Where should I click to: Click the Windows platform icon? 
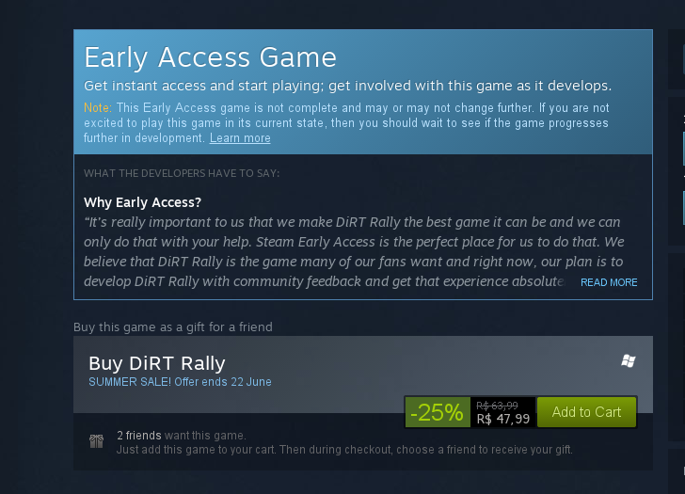pos(629,360)
